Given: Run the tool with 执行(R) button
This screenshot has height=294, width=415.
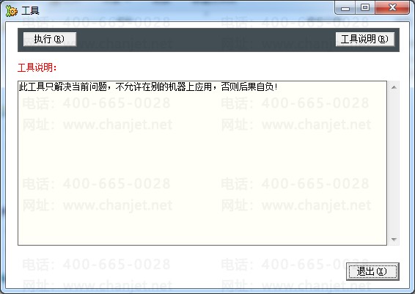Looking at the screenshot, I should (x=50, y=40).
